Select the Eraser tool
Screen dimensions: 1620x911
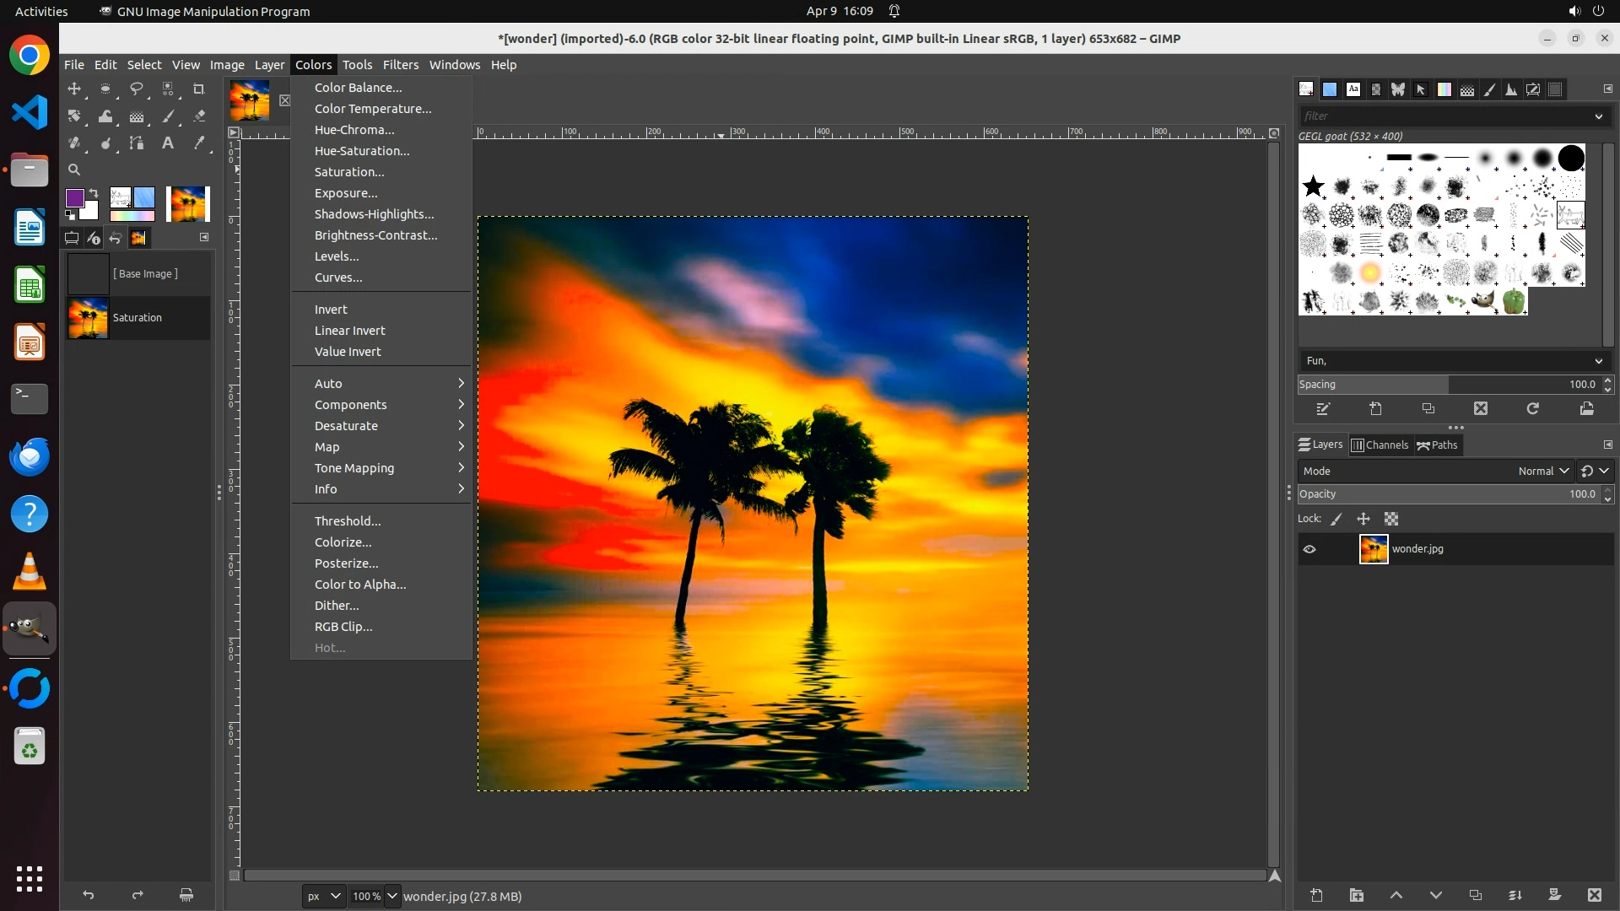(199, 116)
